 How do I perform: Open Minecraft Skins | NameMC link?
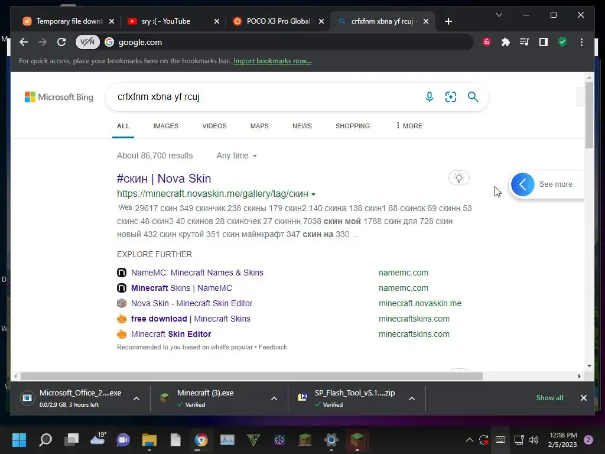point(181,288)
